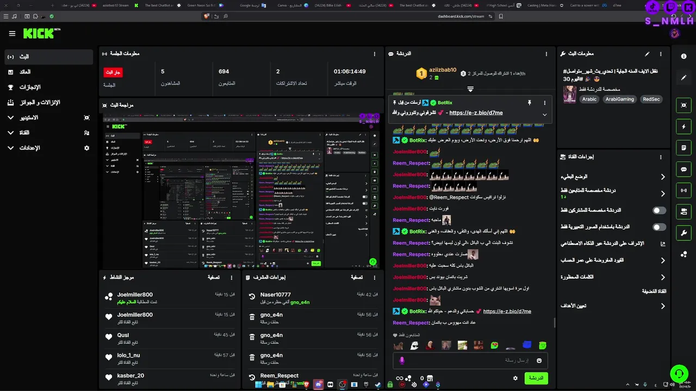The height and width of the screenshot is (391, 696).
Task: Click the تصفية filter in إجراءات المشرف
Action: click(357, 277)
